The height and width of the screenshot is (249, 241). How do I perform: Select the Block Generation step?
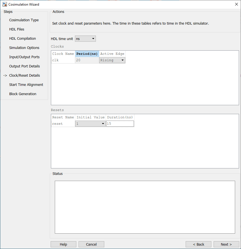23,94
